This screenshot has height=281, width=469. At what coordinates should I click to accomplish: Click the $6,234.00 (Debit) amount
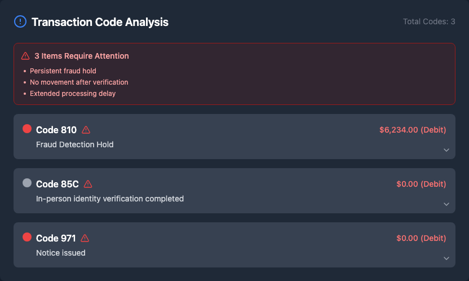tap(413, 130)
